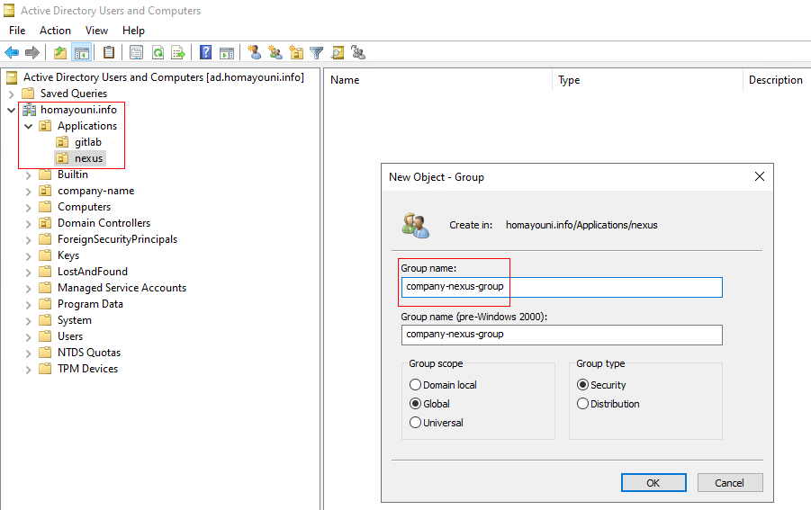Open the Action menu
The width and height of the screenshot is (811, 510).
pos(55,31)
